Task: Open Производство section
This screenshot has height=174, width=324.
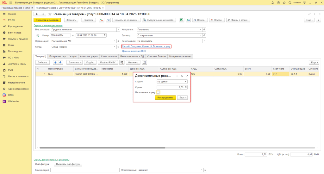Action: [x=15, y=51]
